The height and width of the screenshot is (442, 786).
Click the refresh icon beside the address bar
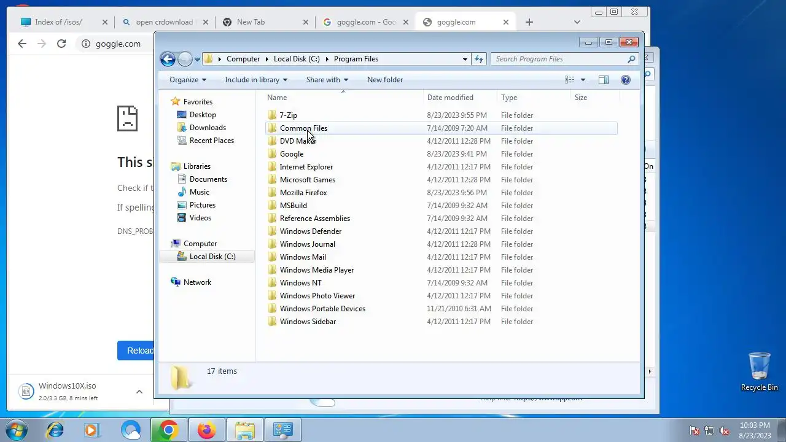click(x=479, y=59)
